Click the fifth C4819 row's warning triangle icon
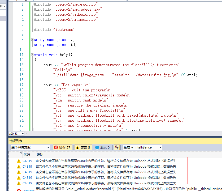The width and height of the screenshot is (222, 191). [19, 183]
